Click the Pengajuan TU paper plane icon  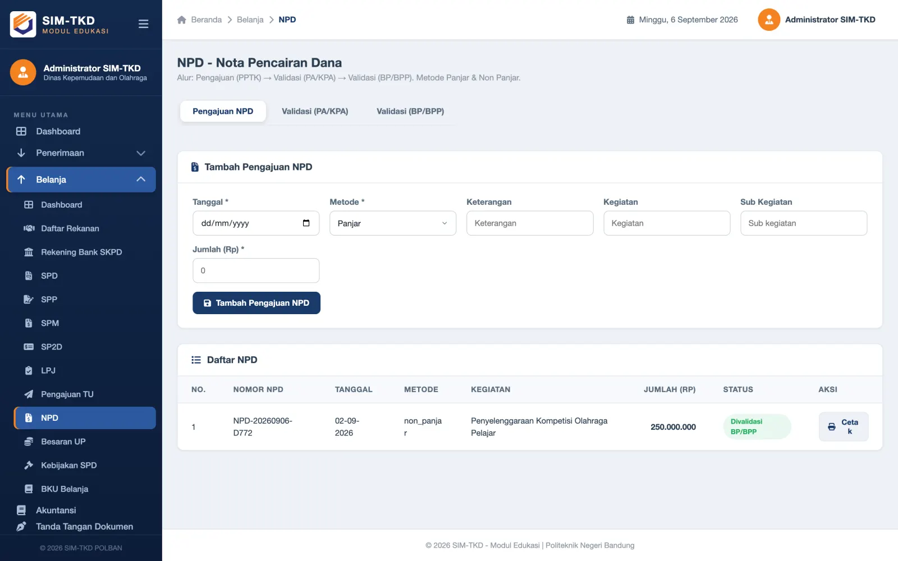[29, 394]
